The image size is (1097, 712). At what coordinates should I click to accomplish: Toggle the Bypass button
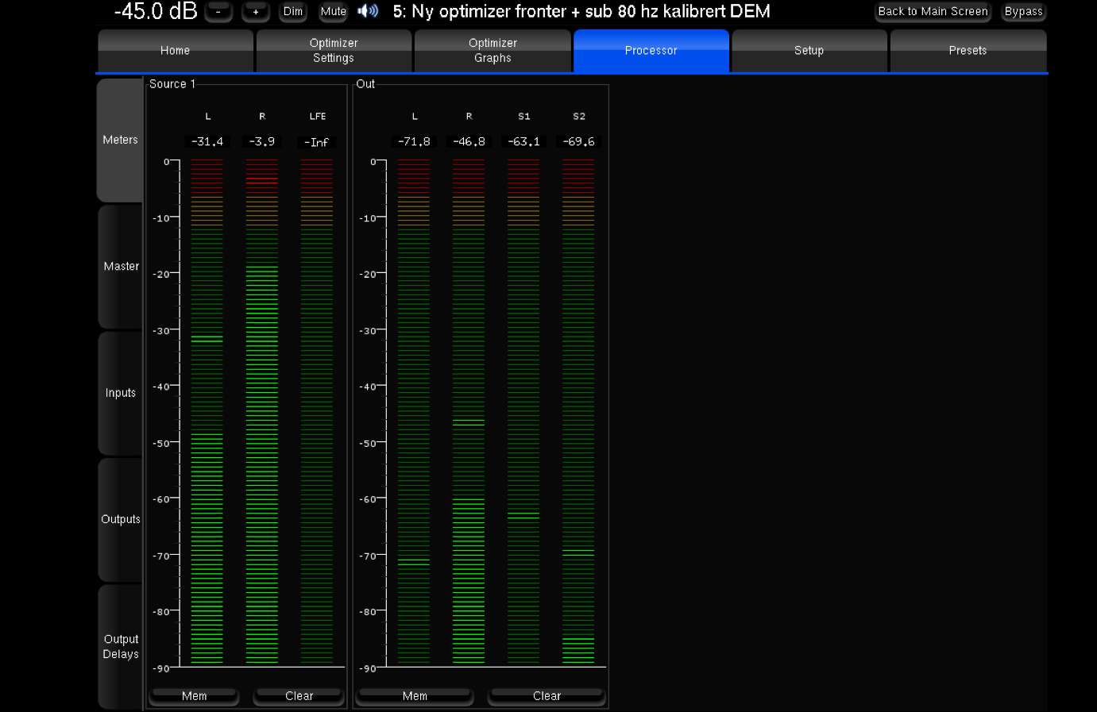(x=1023, y=12)
